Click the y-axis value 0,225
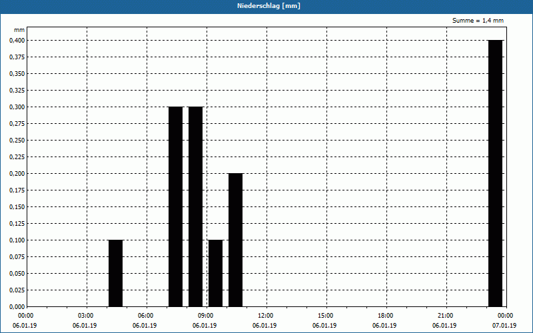 coord(17,157)
